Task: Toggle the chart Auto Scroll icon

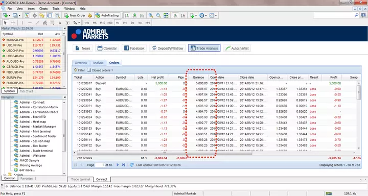Action: pos(175,15)
